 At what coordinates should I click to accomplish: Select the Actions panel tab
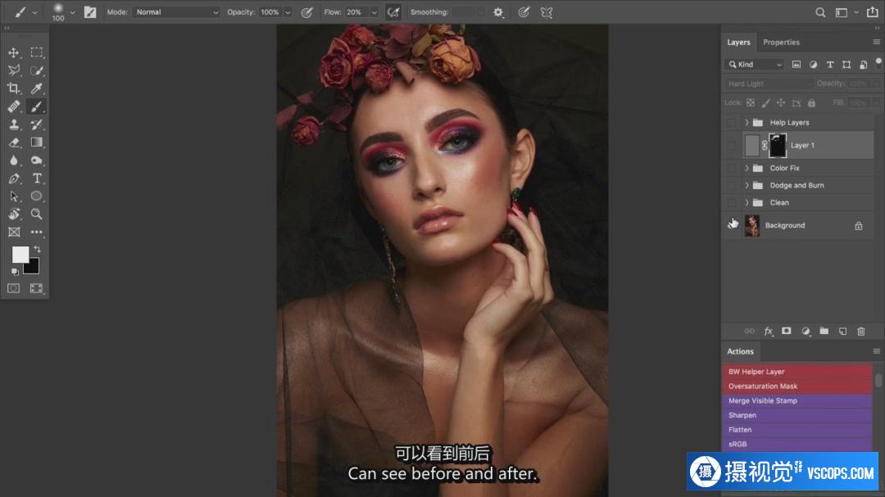pos(740,351)
